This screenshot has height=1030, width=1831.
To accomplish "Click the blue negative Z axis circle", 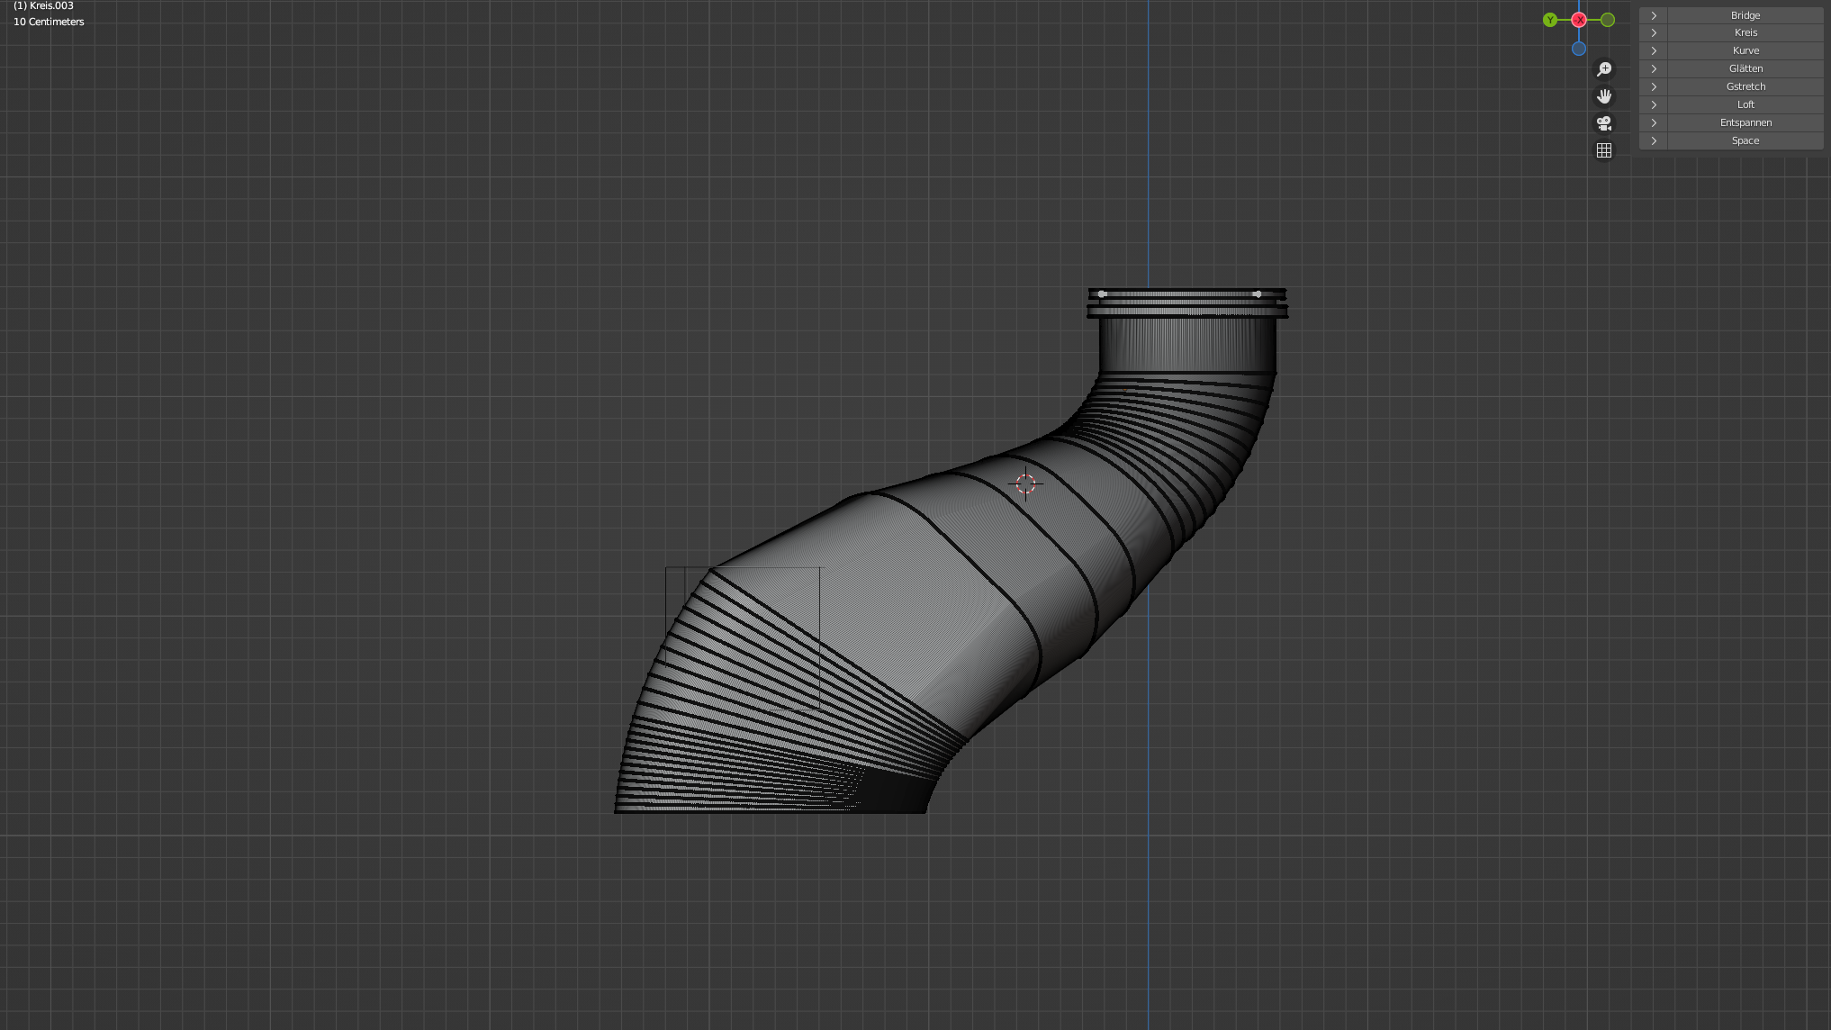I will 1579,49.
